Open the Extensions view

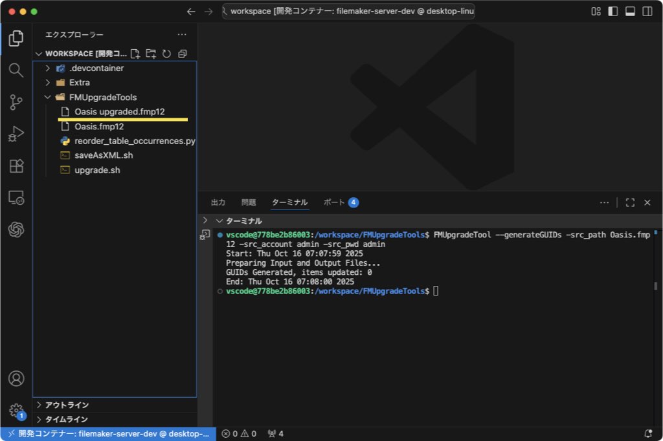click(16, 166)
